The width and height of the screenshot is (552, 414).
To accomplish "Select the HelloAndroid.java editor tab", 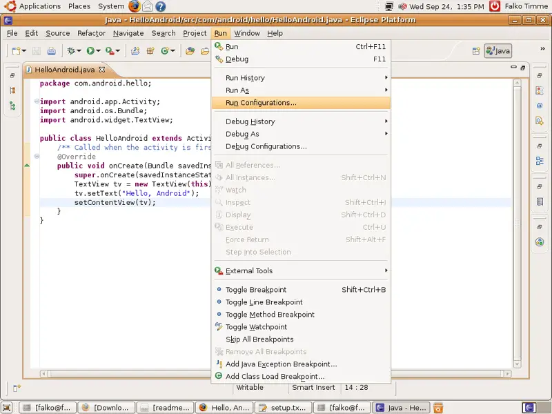I will [64, 70].
